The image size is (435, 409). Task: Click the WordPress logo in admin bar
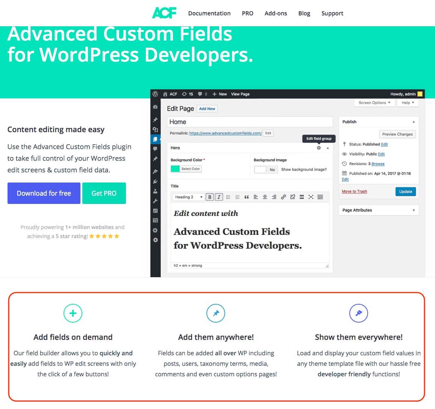[x=155, y=94]
